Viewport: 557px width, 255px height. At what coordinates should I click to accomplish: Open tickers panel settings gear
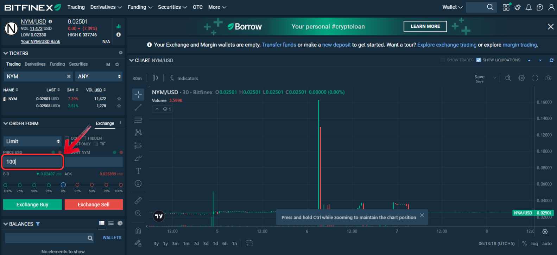[x=120, y=53]
